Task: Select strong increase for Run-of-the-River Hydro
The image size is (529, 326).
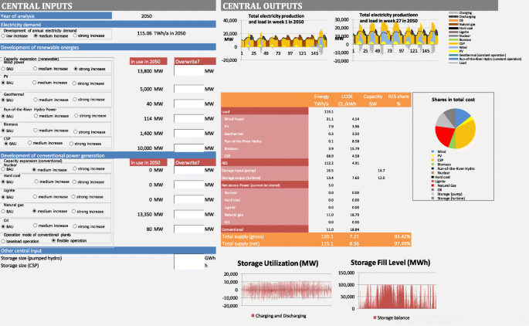Action: pos(76,116)
